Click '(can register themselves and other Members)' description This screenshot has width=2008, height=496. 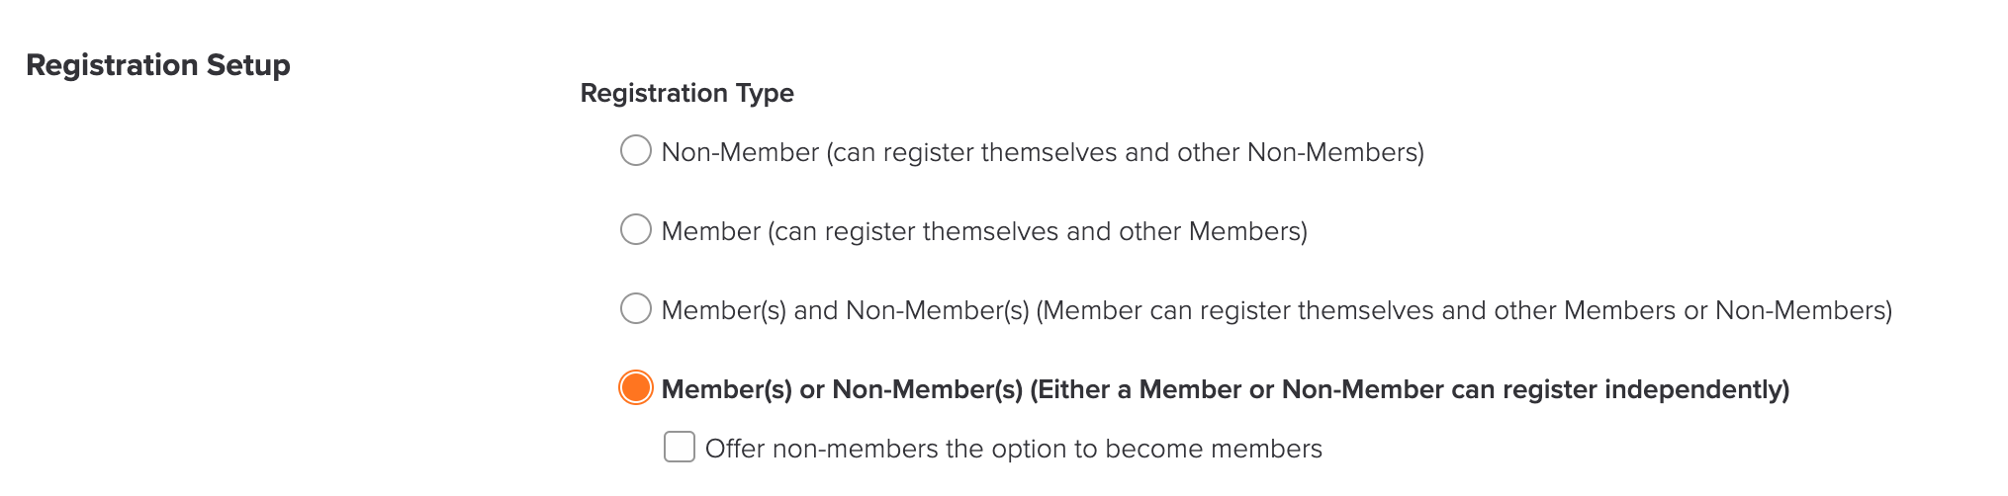(1038, 231)
